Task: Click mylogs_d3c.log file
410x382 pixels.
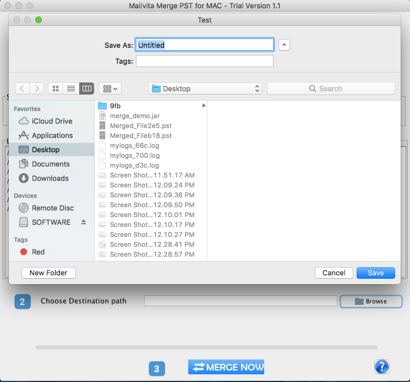Action: coord(152,165)
